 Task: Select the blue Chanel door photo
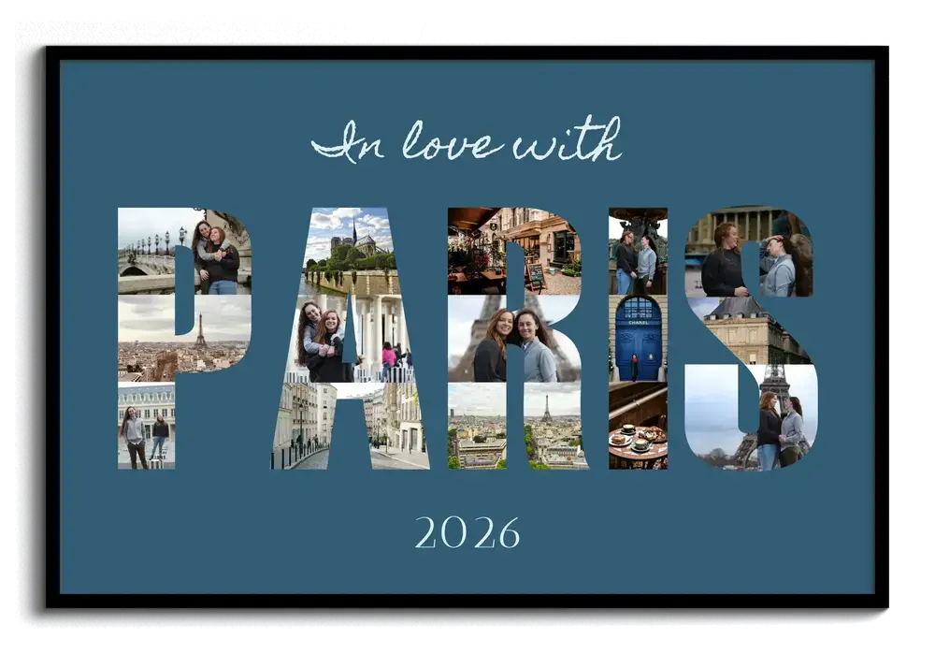point(638,338)
